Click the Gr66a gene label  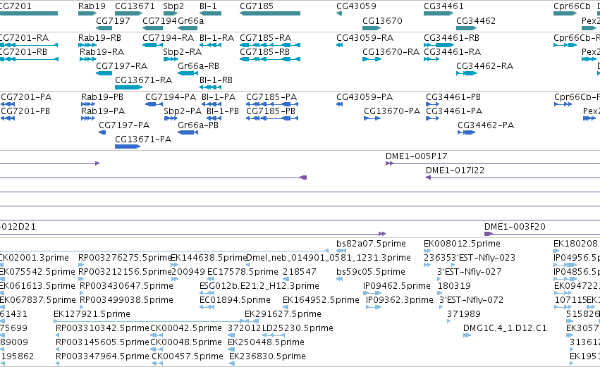coord(190,20)
